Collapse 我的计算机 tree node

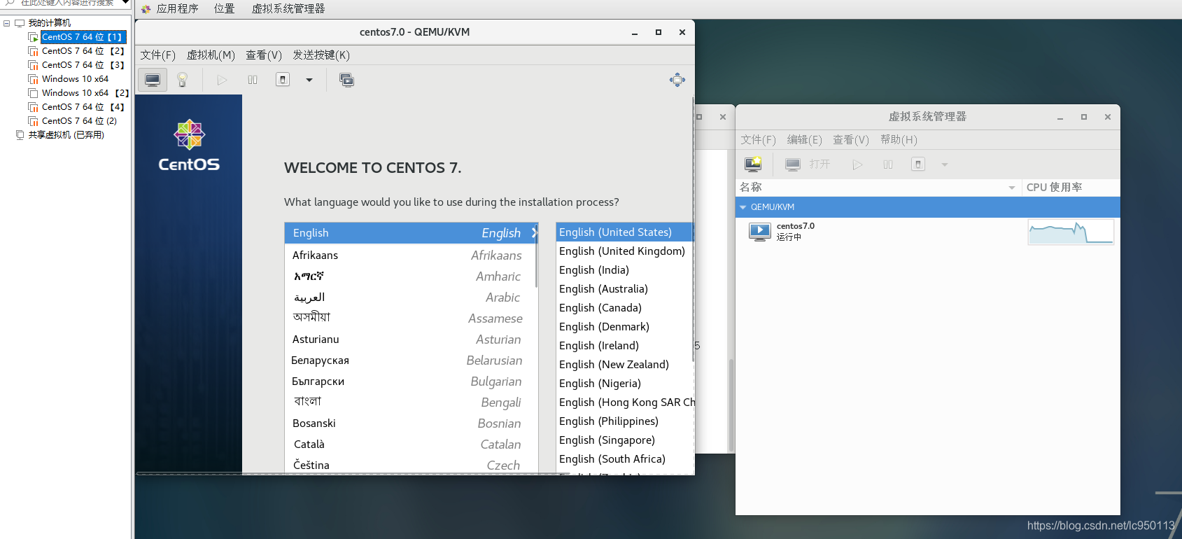coord(6,23)
